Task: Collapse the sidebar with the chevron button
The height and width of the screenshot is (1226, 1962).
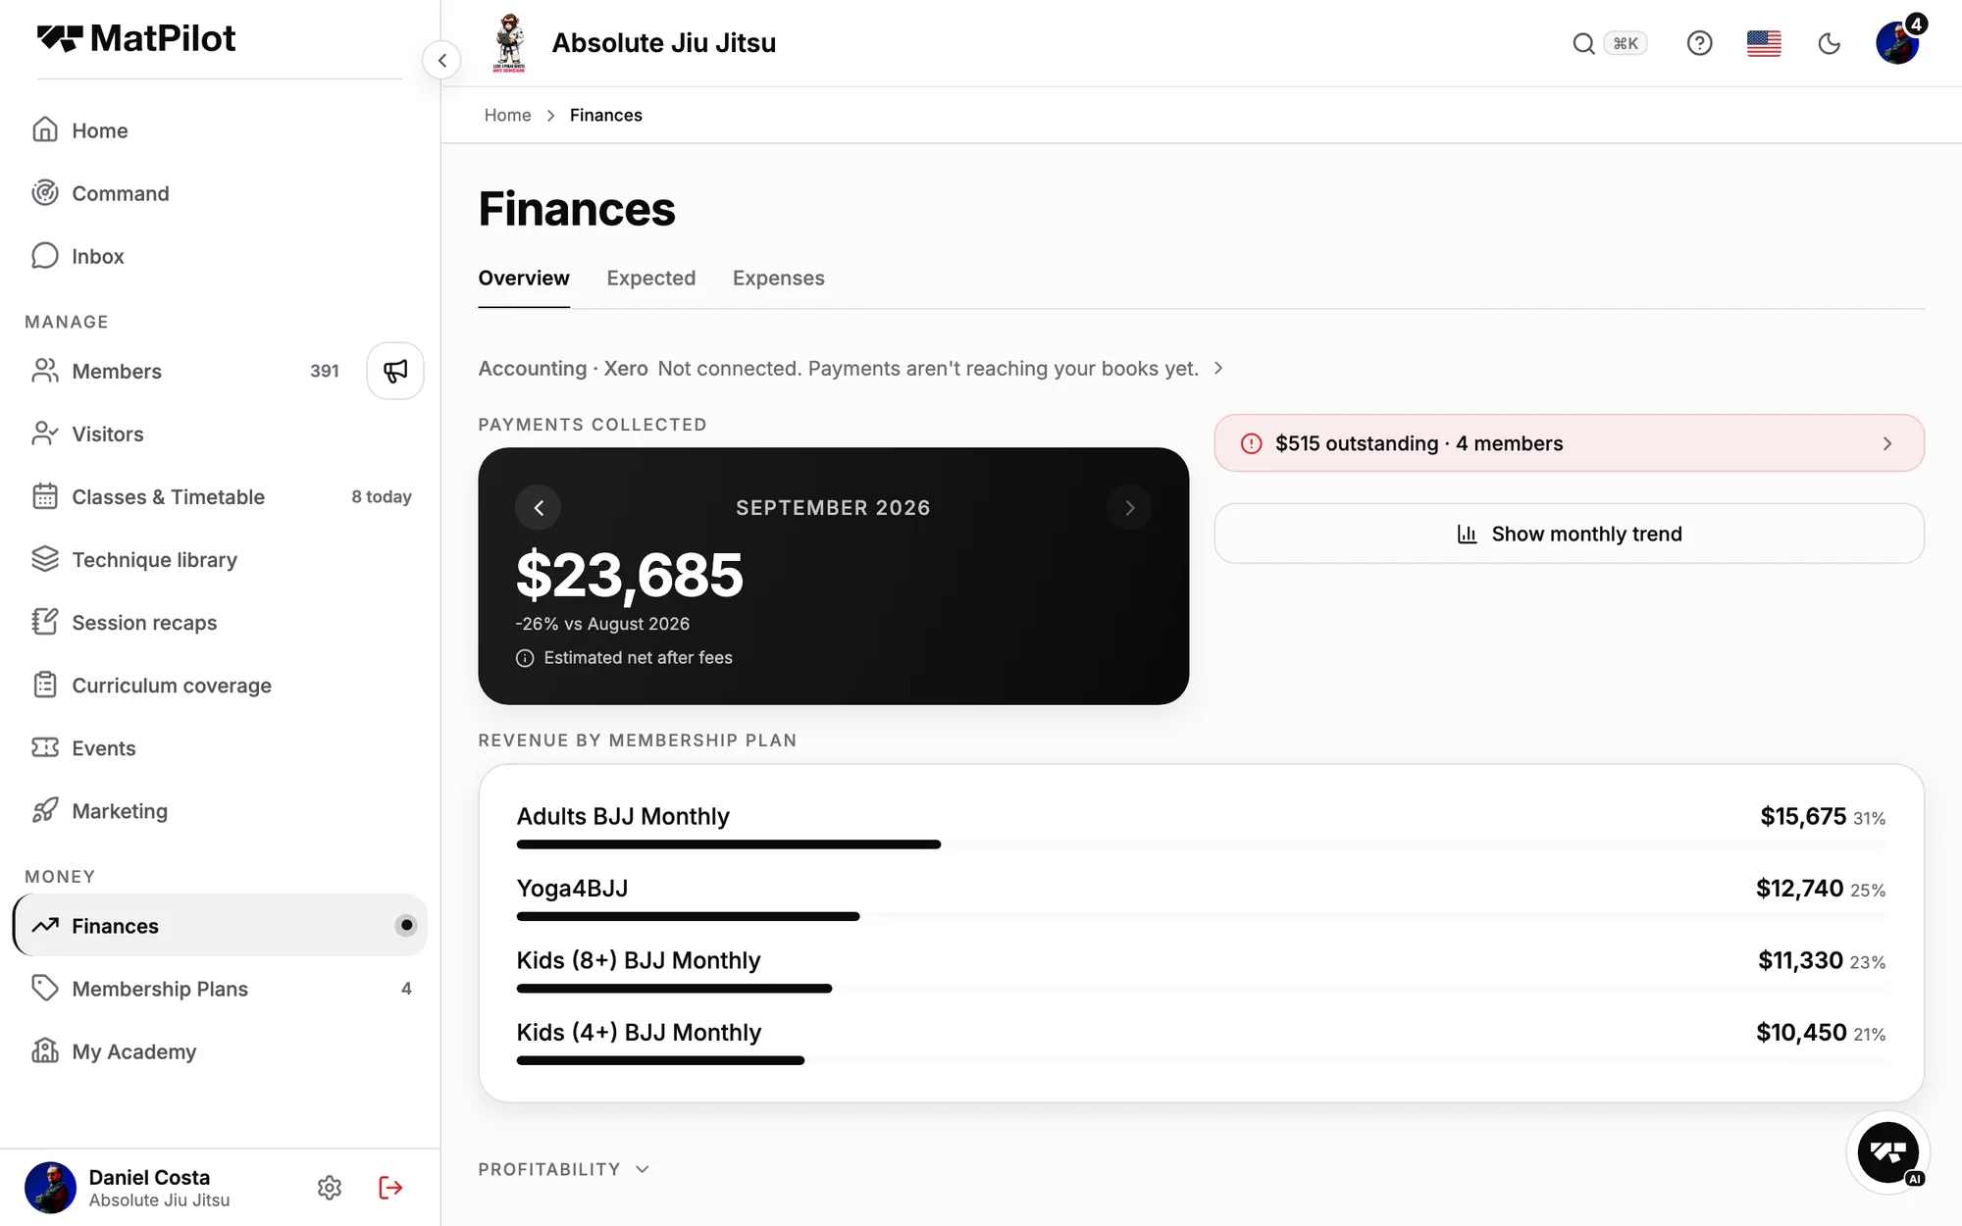Action: tap(441, 61)
